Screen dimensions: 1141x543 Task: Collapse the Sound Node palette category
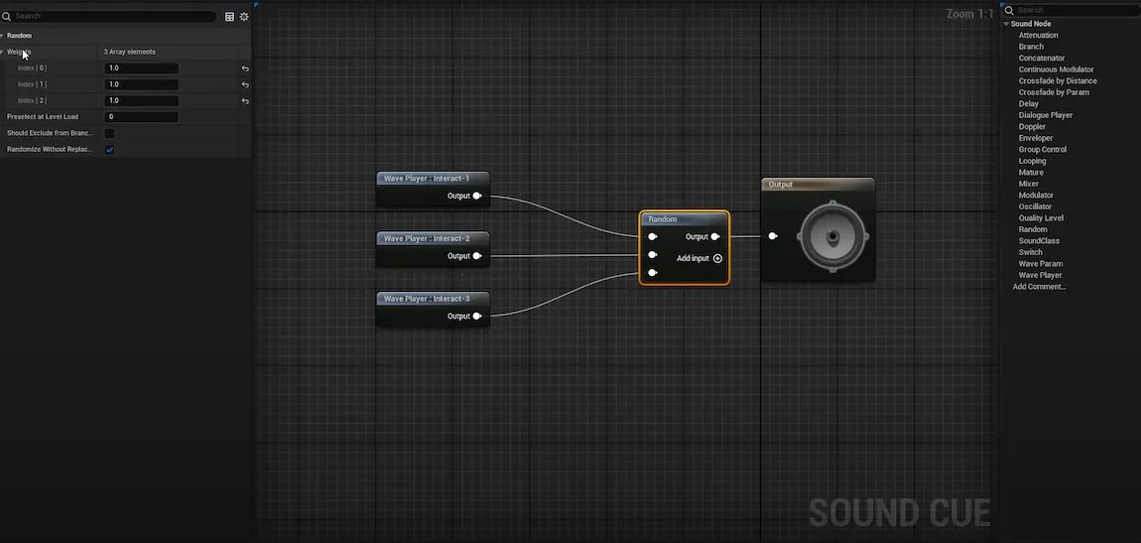[x=1006, y=24]
